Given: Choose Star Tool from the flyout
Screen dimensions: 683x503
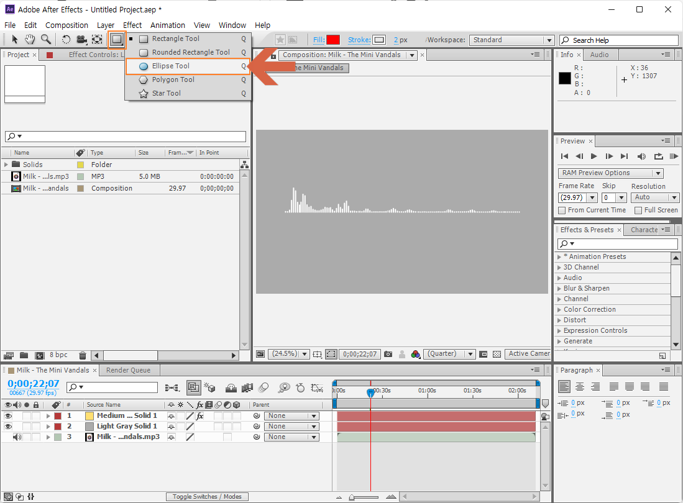Looking at the screenshot, I should (x=188, y=93).
